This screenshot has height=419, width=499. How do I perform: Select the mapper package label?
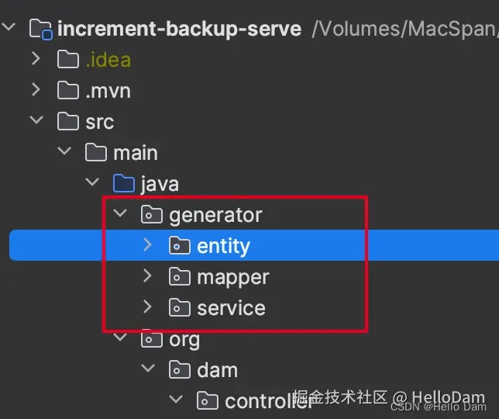click(232, 277)
